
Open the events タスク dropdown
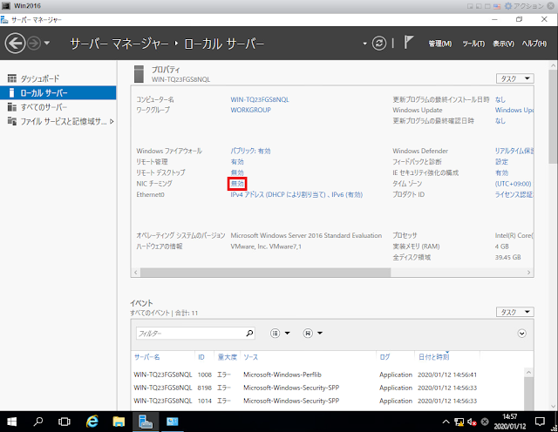click(x=515, y=312)
